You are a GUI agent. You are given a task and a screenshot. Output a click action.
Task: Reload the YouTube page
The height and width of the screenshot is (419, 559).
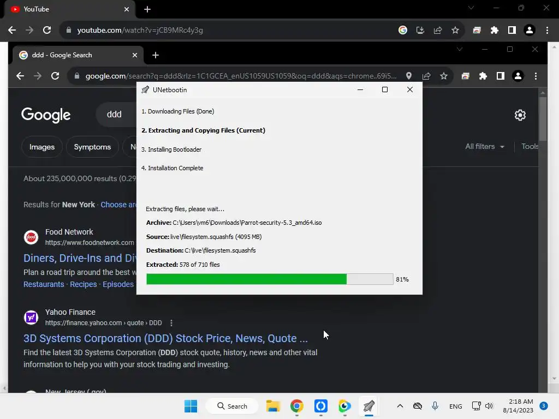47,31
